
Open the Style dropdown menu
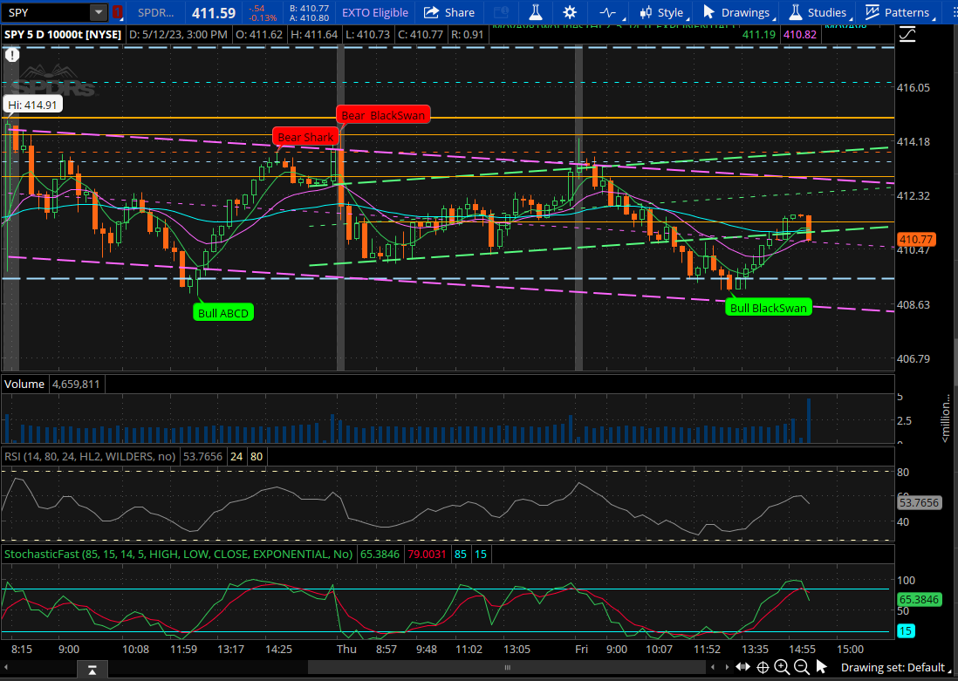tap(663, 12)
